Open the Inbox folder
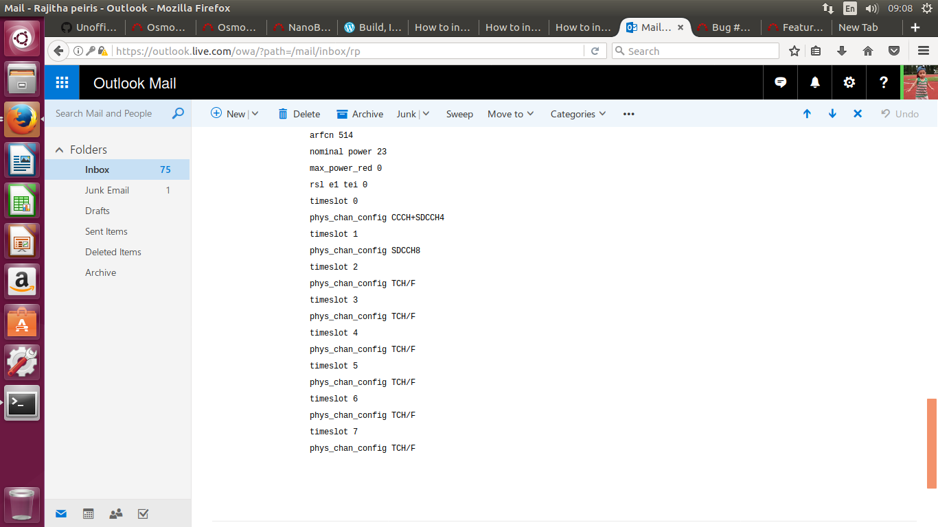The width and height of the screenshot is (938, 527). (x=117, y=169)
